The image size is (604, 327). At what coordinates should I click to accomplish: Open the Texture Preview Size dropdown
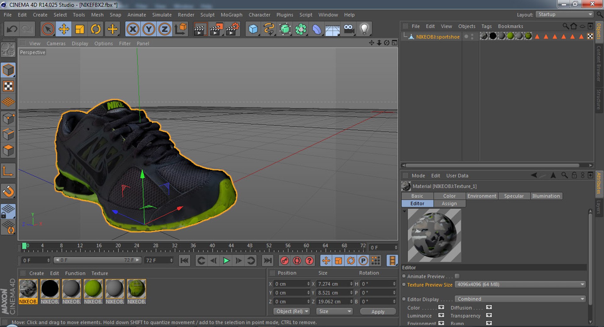coord(520,285)
